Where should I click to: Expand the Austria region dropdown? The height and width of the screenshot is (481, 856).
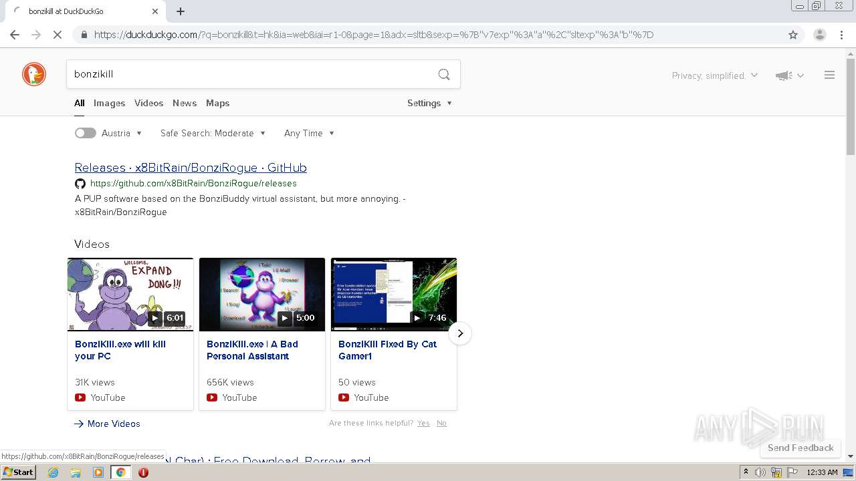pos(122,133)
